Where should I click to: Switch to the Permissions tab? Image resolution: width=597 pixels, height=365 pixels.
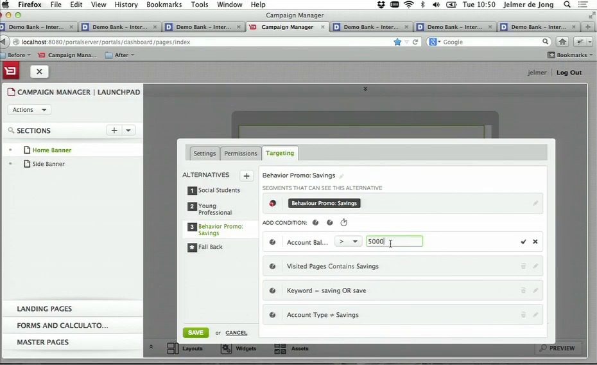pos(241,154)
